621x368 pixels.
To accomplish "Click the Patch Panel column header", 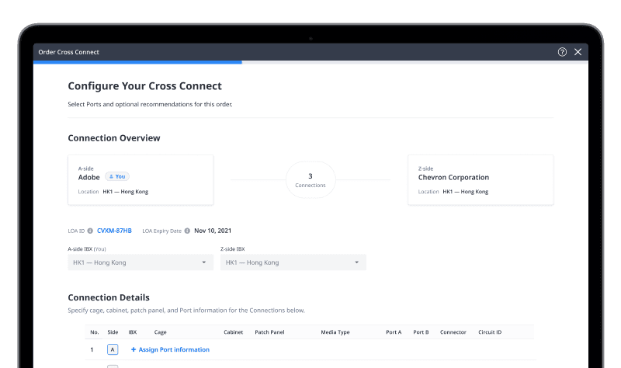I will pyautogui.click(x=269, y=332).
